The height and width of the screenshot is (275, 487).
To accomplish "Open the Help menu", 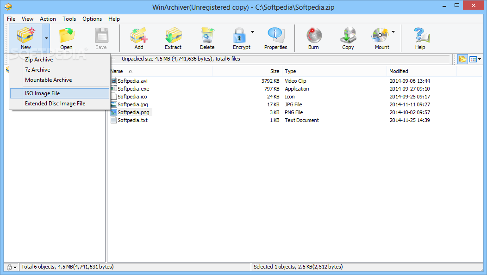I will tap(114, 19).
